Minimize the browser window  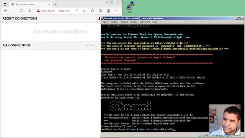(x=107, y=2)
